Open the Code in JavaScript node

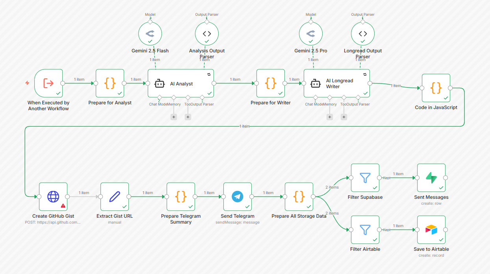436,88
